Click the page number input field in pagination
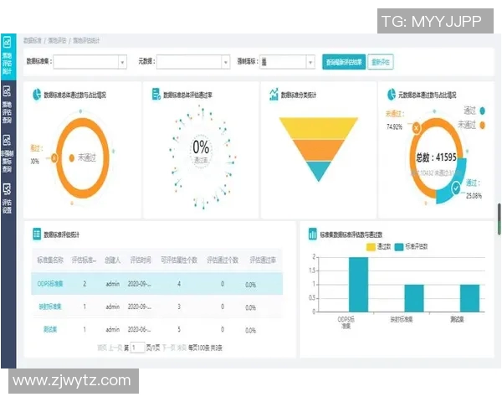Viewport: 502px width, 402px height. [136, 347]
